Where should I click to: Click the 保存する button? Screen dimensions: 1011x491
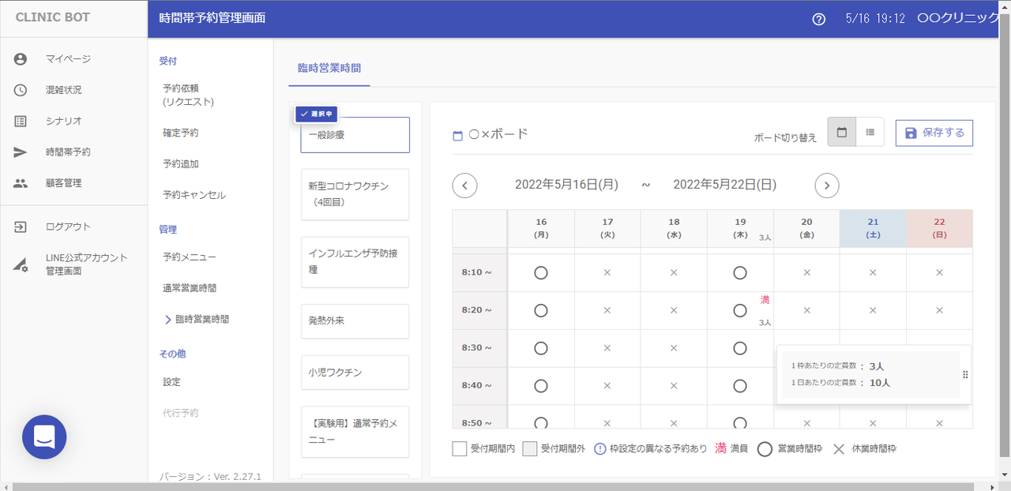point(934,133)
